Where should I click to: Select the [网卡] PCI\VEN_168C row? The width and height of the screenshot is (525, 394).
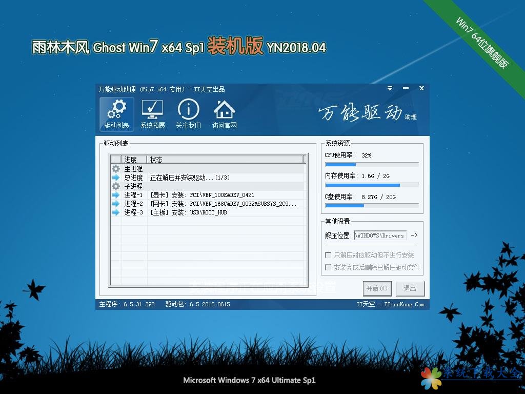point(208,203)
